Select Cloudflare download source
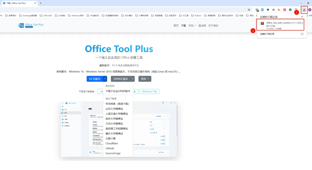312x170 pixels. click(x=118, y=143)
